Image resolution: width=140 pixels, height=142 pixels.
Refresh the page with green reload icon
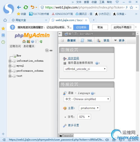(26, 7)
